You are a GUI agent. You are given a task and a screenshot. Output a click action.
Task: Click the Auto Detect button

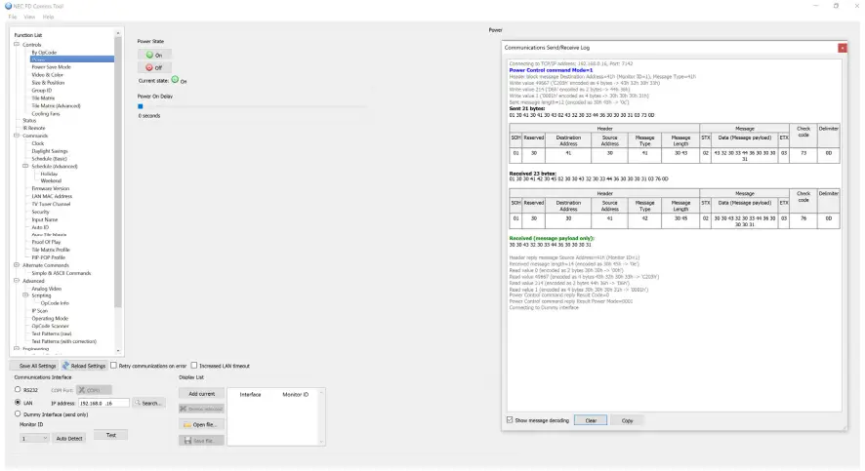click(x=69, y=439)
